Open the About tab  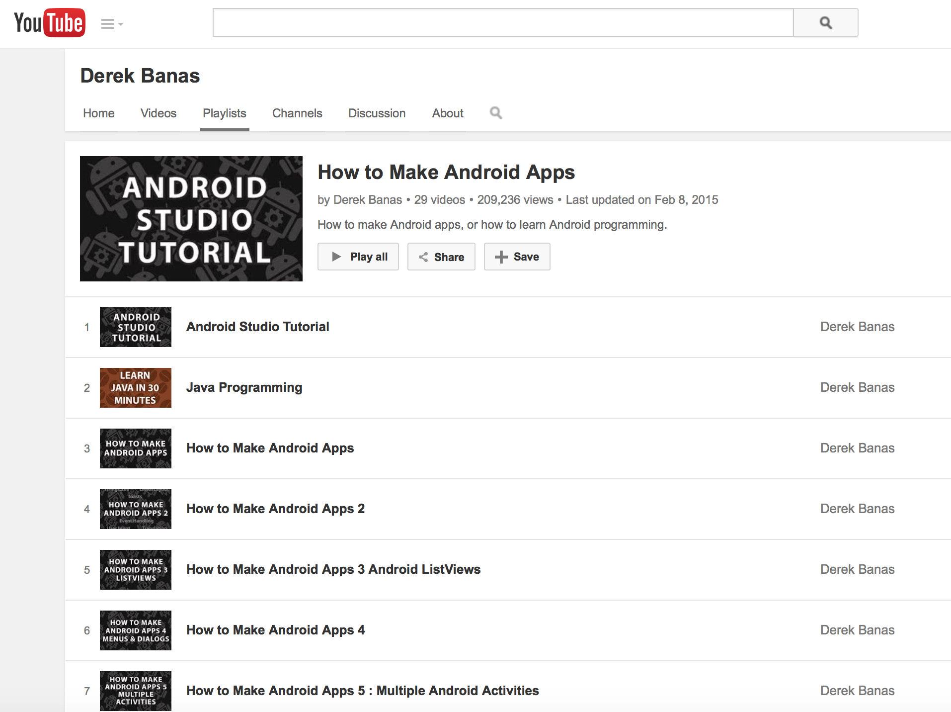point(448,113)
